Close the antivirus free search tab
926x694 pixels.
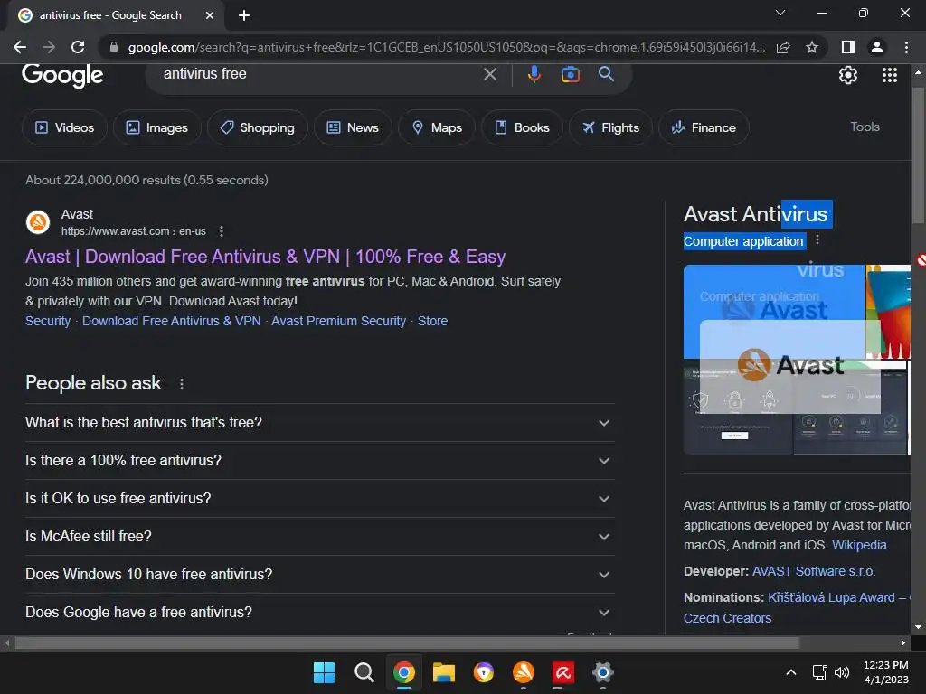click(x=210, y=15)
